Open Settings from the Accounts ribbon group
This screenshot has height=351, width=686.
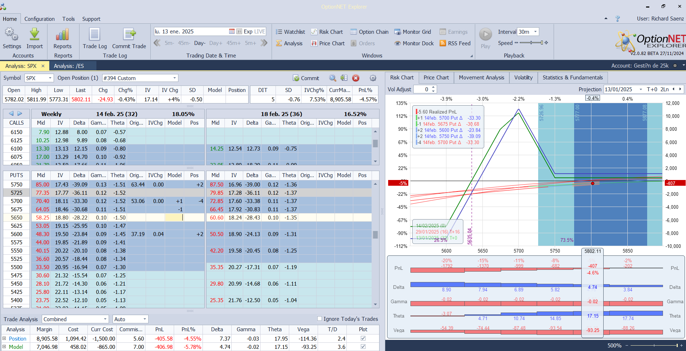pos(12,38)
